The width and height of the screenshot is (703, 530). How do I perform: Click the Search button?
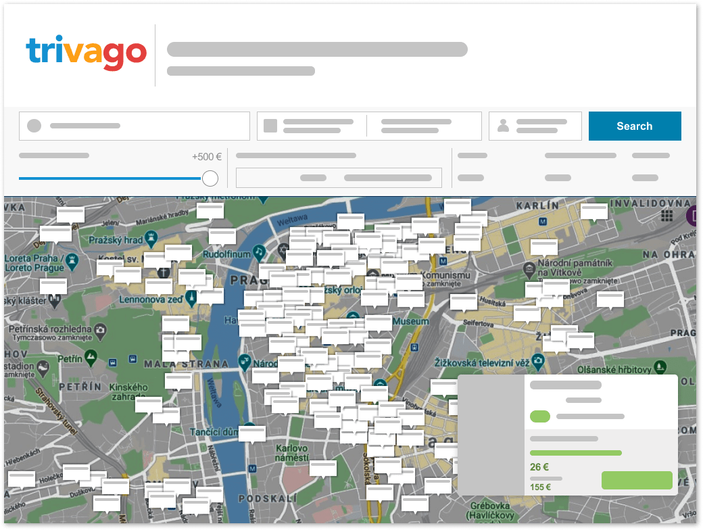point(634,126)
